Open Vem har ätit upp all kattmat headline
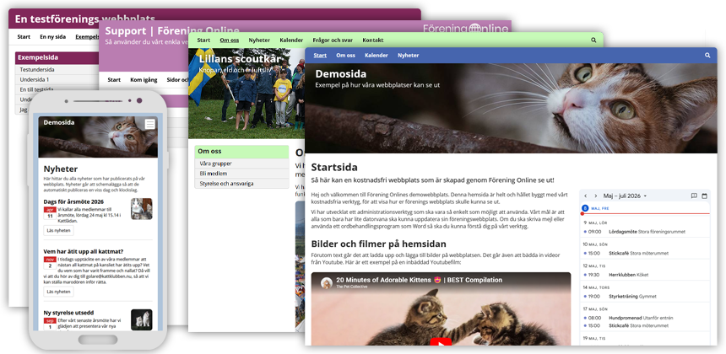726x354 pixels. (84, 251)
